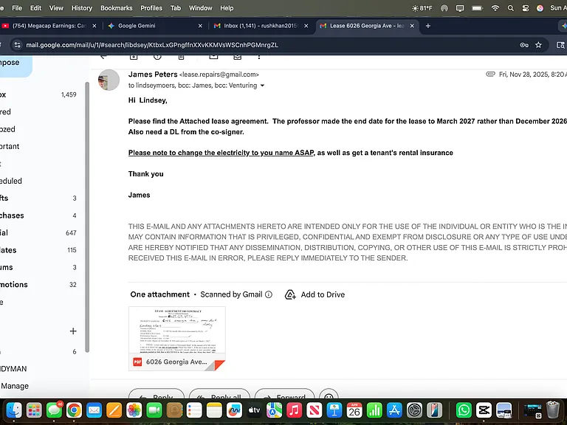Image resolution: width=567 pixels, height=425 pixels.
Task: Close the Lease 6026 Georgia Ave tab
Action: [412, 26]
